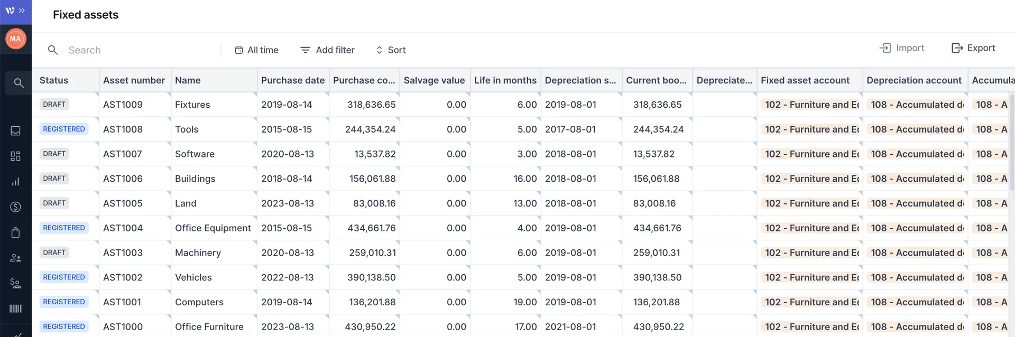Open the people contacts icon in sidebar
The width and height of the screenshot is (1015, 337).
16,258
